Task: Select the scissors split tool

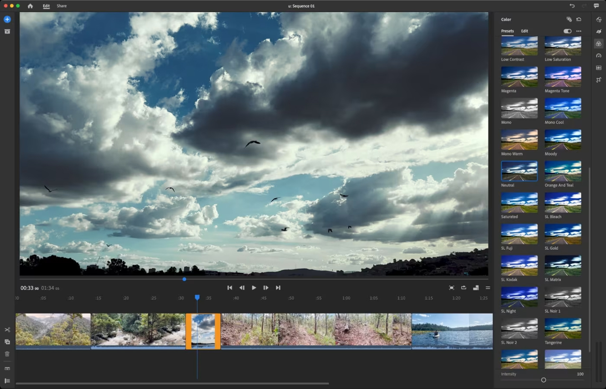Action: point(7,330)
